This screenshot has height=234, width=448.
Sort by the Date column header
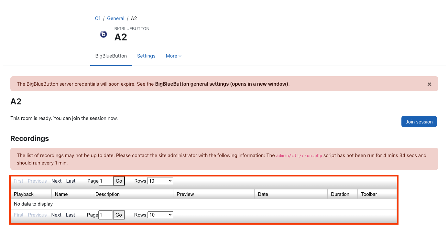[x=291, y=194]
